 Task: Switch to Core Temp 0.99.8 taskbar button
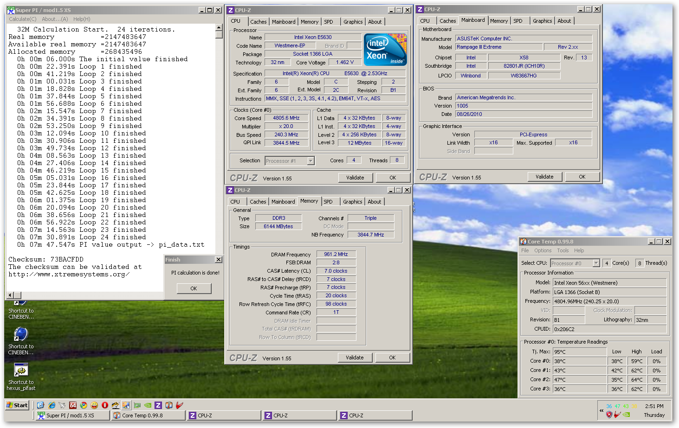click(x=148, y=415)
